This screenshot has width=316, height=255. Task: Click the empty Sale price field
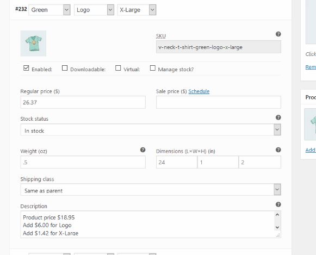pyautogui.click(x=219, y=102)
